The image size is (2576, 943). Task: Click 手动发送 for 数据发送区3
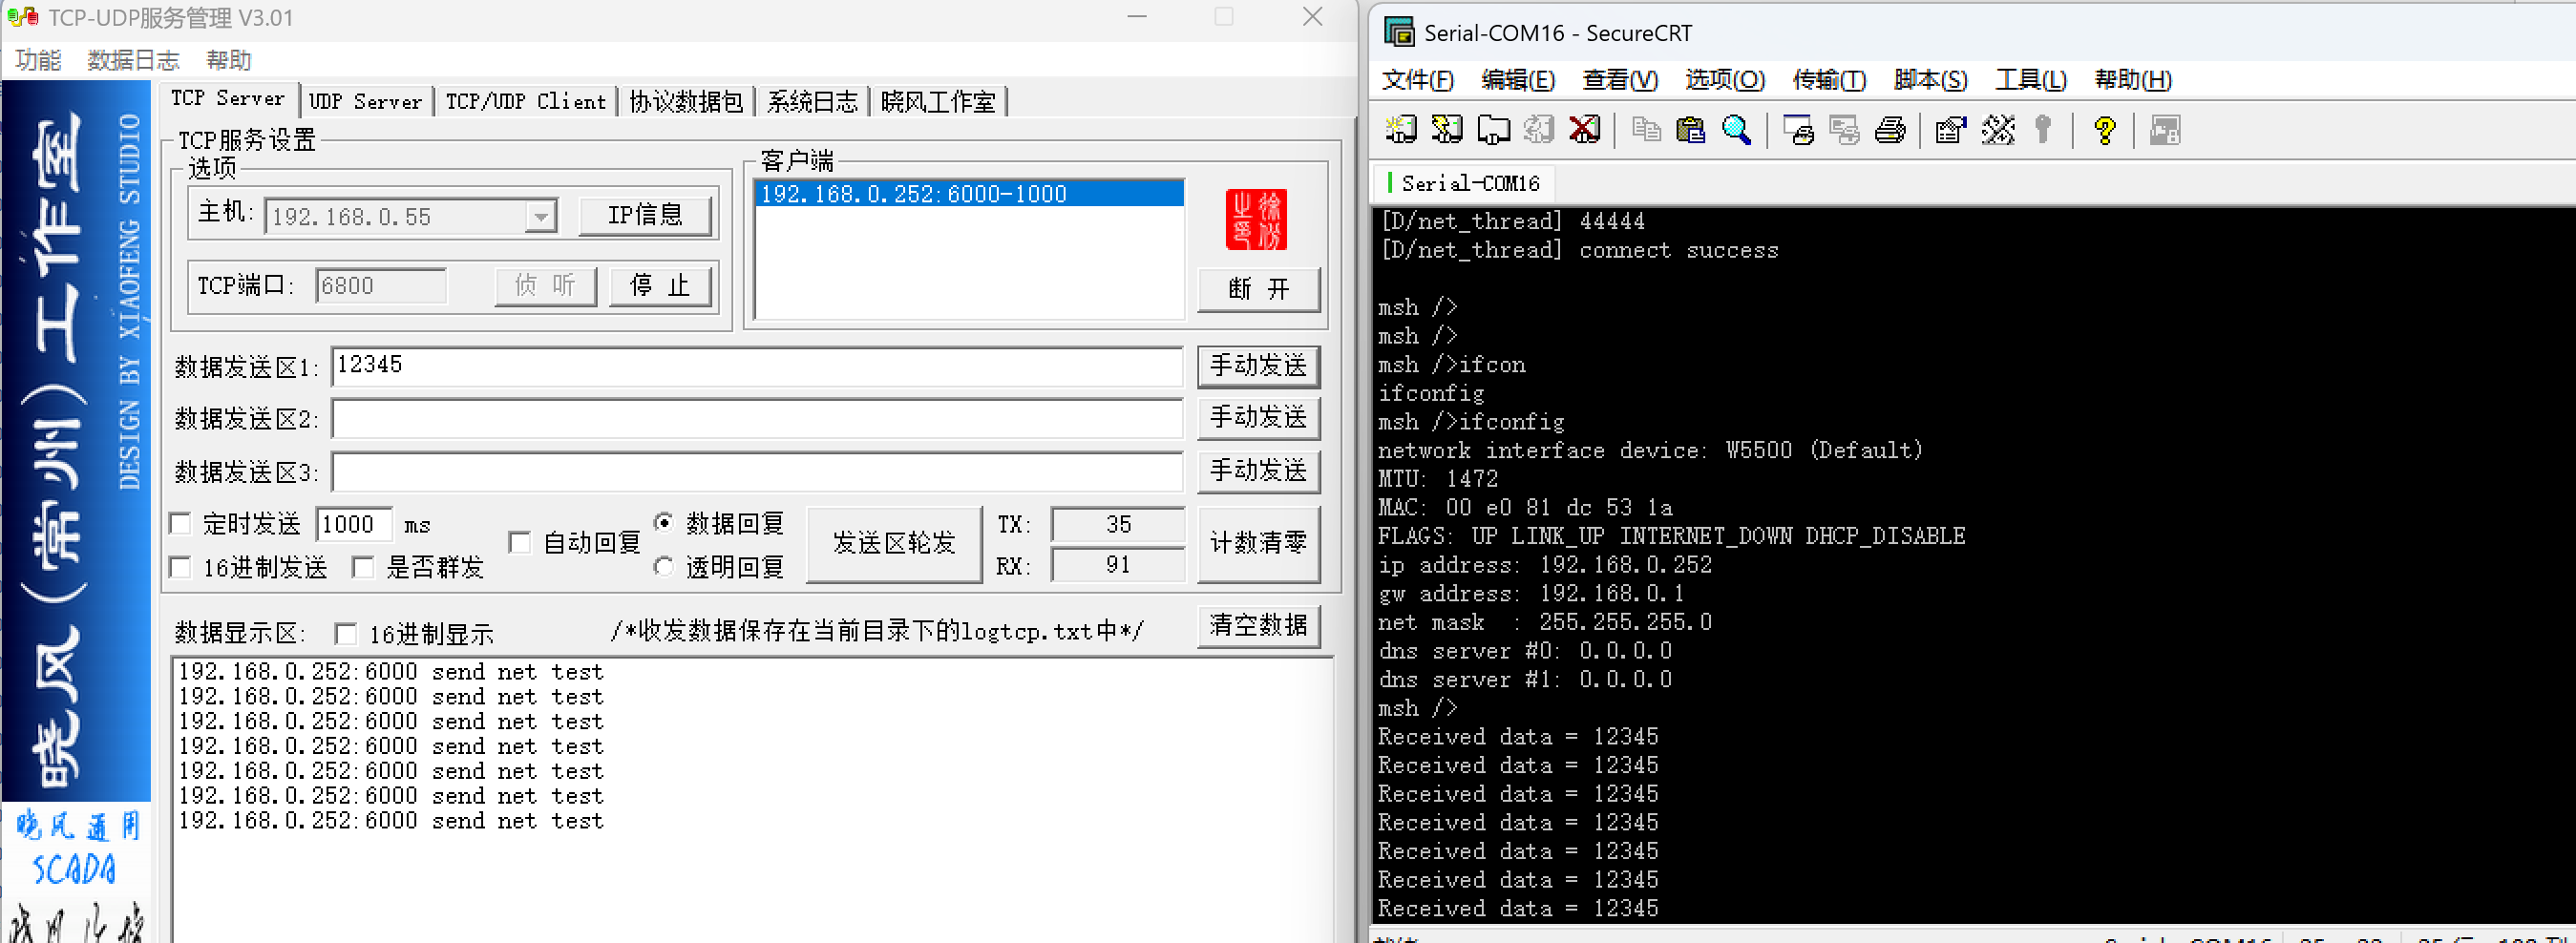point(1258,471)
